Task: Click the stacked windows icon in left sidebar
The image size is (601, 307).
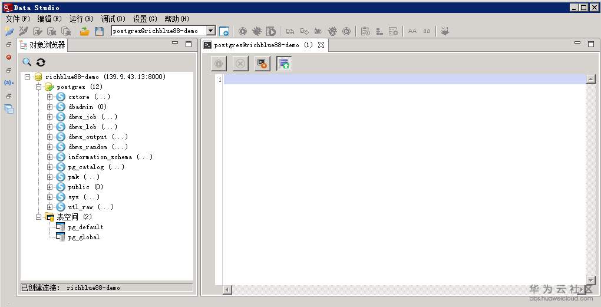Action: pyautogui.click(x=8, y=110)
